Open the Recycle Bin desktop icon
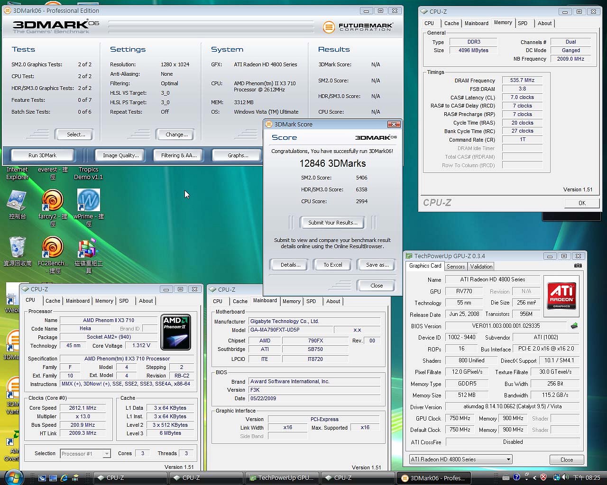Image resolution: width=607 pixels, height=485 pixels. click(17, 251)
